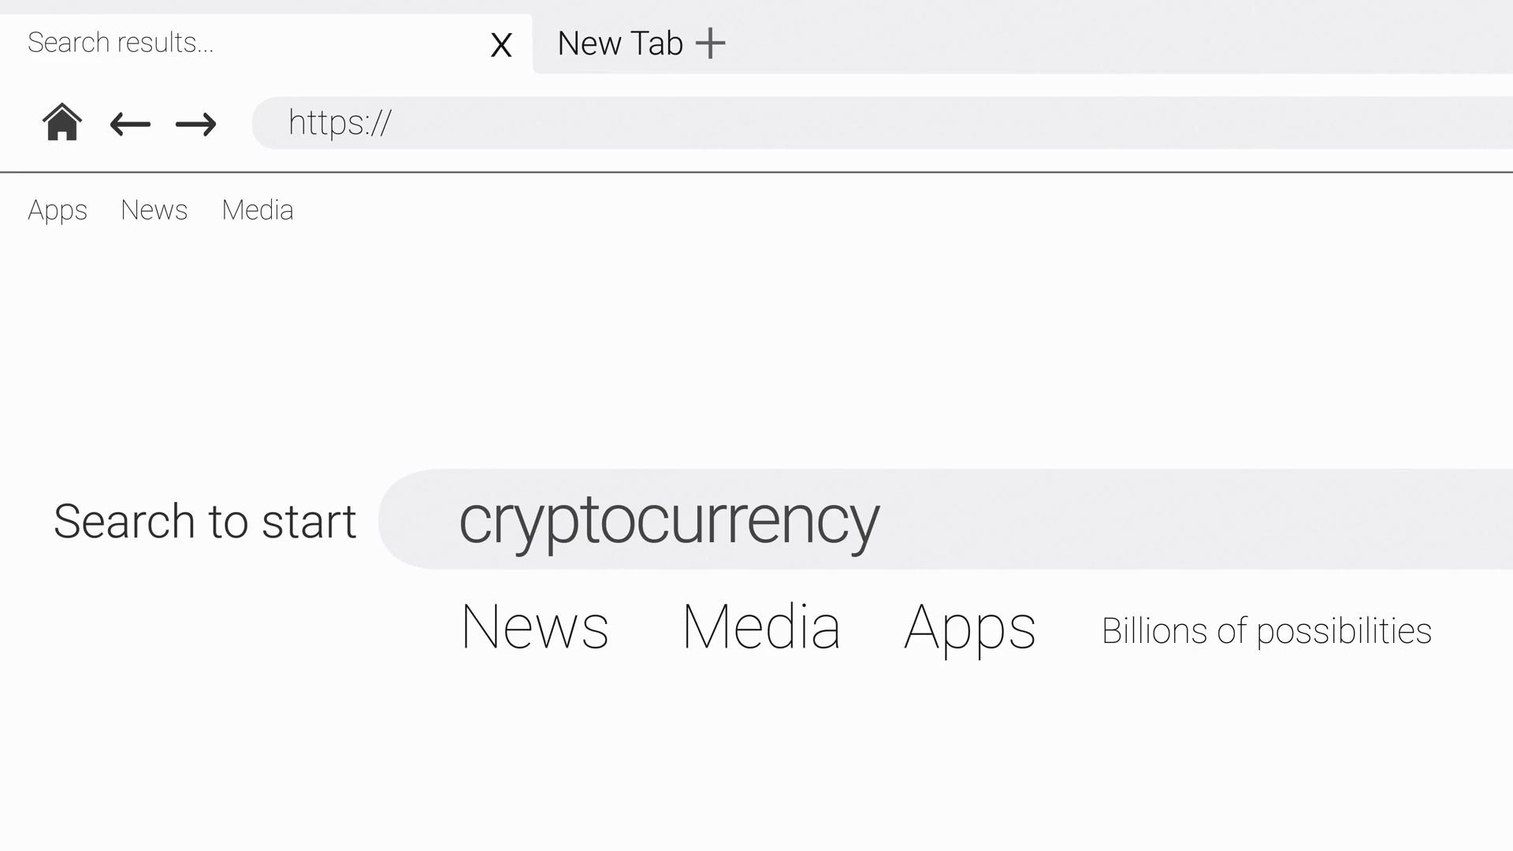Click the back arrow button
The width and height of the screenshot is (1513, 851).
130,124
